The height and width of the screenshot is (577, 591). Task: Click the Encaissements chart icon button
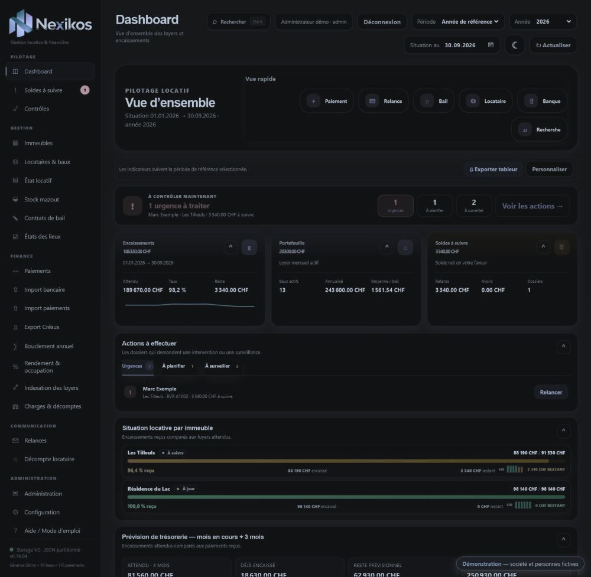[249, 247]
